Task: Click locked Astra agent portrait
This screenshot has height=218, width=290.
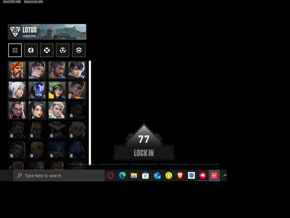Action: click(x=77, y=110)
